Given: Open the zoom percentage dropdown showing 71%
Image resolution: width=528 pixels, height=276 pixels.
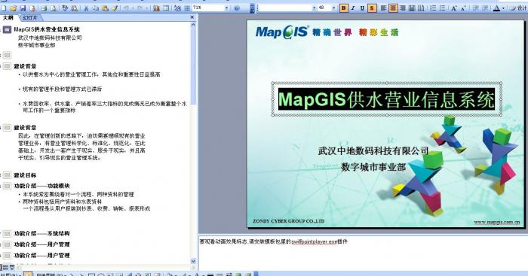Looking at the screenshot, I should pos(226,8).
